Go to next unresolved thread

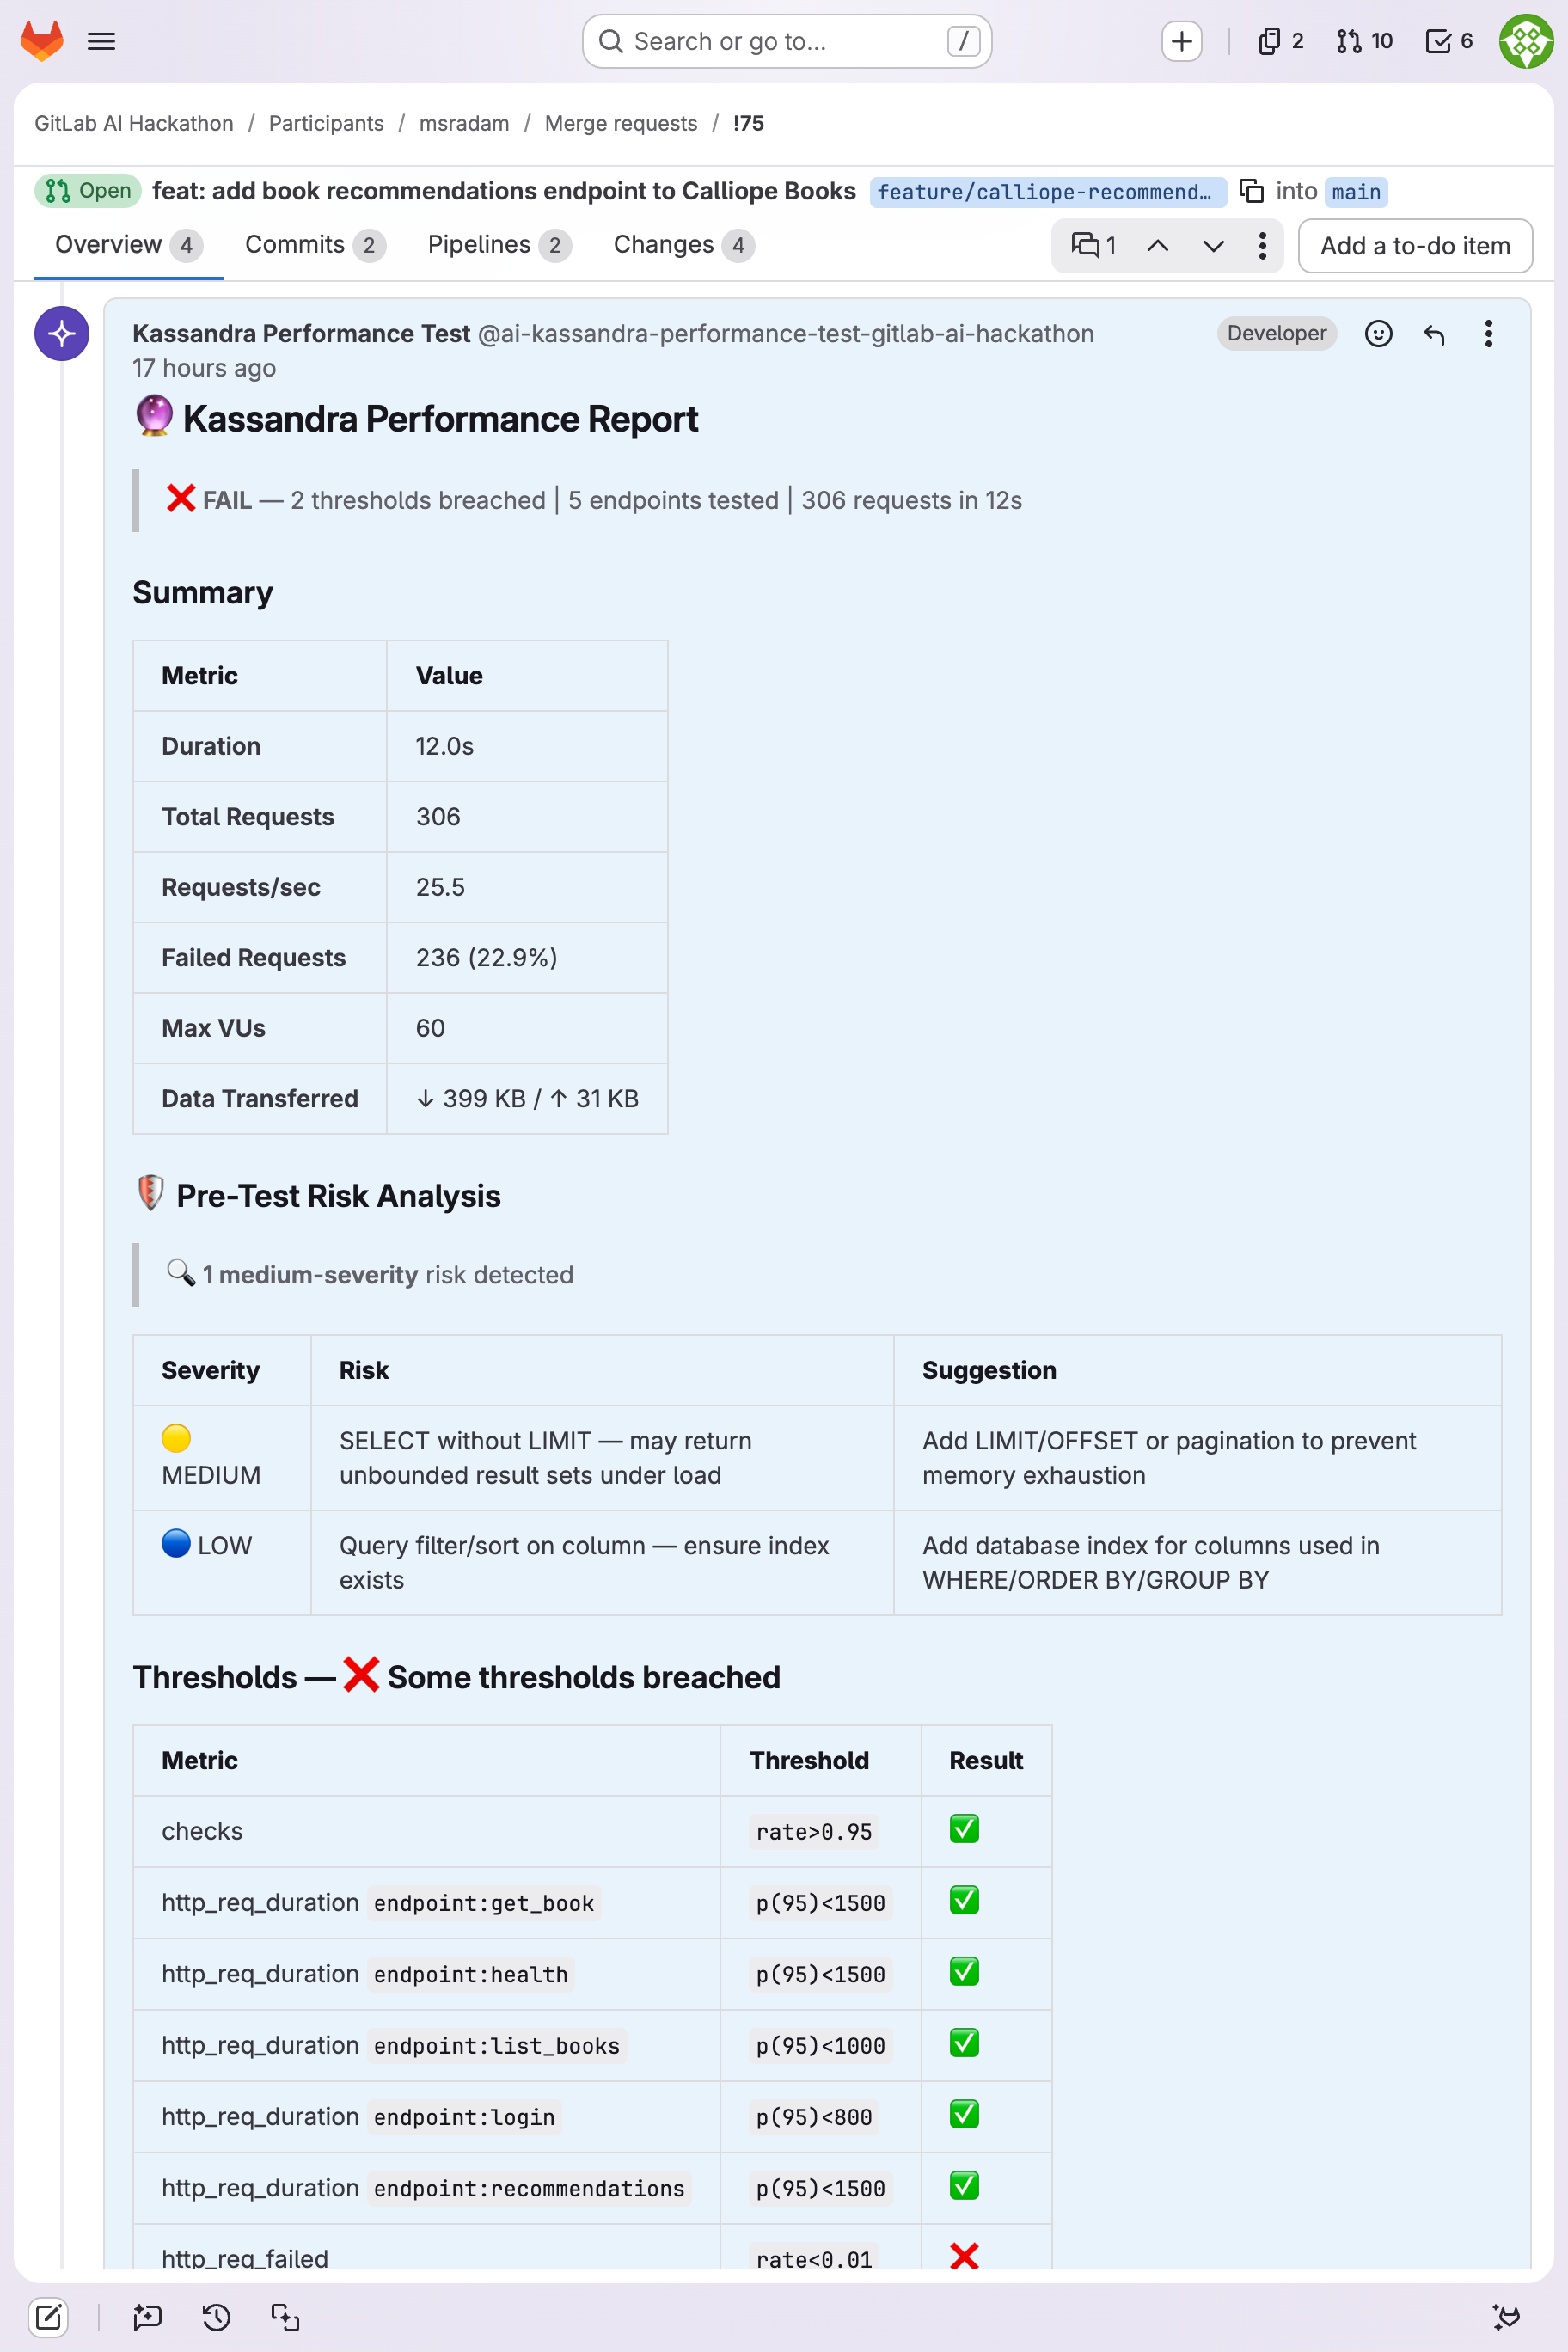(1213, 245)
